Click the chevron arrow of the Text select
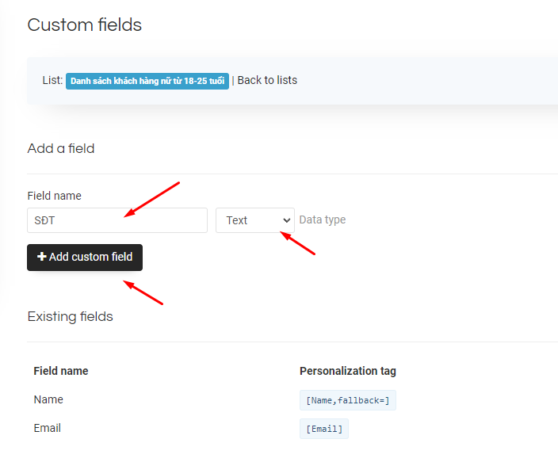Image resolution: width=558 pixels, height=462 pixels. (x=285, y=220)
